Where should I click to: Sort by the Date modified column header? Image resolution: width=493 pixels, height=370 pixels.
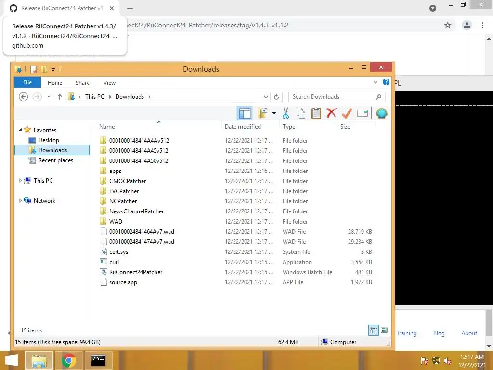pyautogui.click(x=243, y=127)
